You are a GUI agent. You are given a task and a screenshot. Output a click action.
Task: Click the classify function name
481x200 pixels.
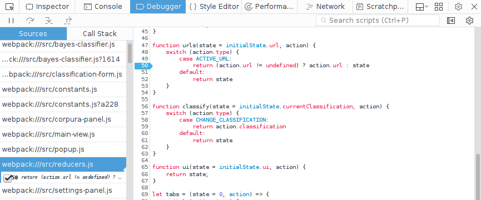[x=196, y=107]
